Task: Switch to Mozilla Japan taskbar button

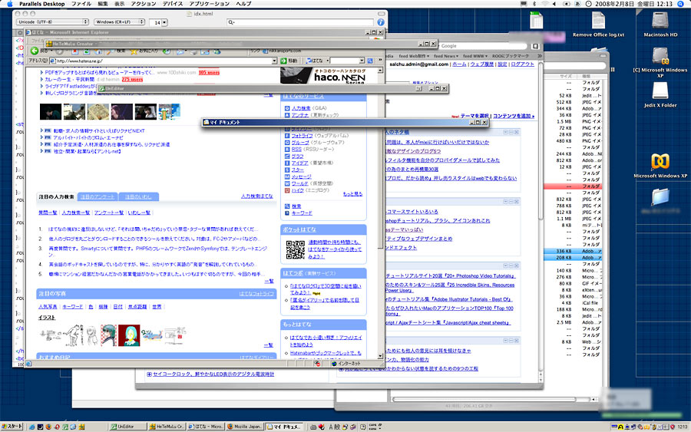Action: pos(245,427)
